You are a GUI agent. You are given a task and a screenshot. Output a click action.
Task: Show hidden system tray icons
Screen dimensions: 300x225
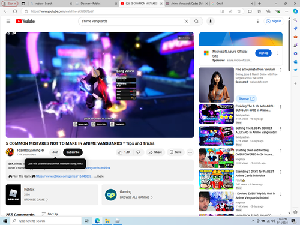(x=253, y=221)
